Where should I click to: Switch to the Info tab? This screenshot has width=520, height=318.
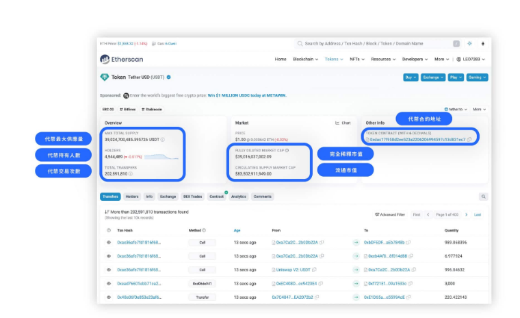[149, 197]
